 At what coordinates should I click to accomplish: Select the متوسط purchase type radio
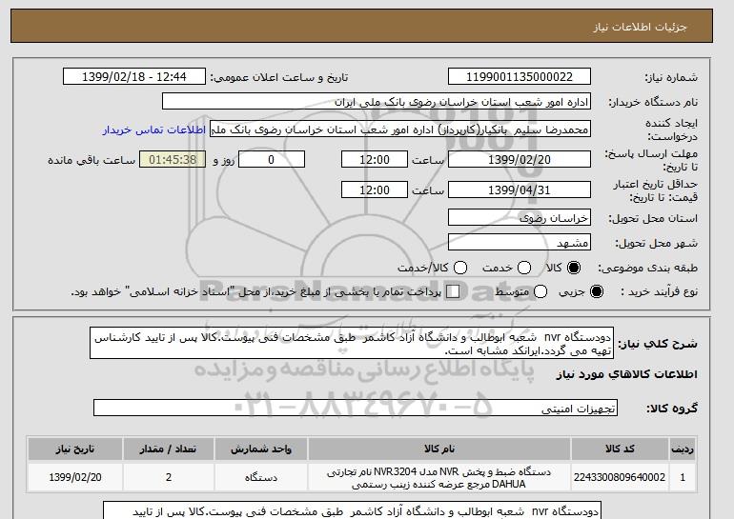540,291
